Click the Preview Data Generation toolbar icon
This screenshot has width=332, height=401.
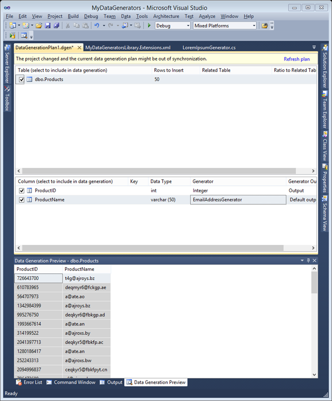coord(24,35)
